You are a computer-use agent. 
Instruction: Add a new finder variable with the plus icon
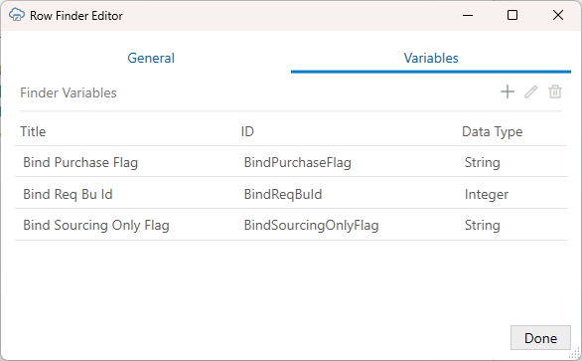click(508, 91)
